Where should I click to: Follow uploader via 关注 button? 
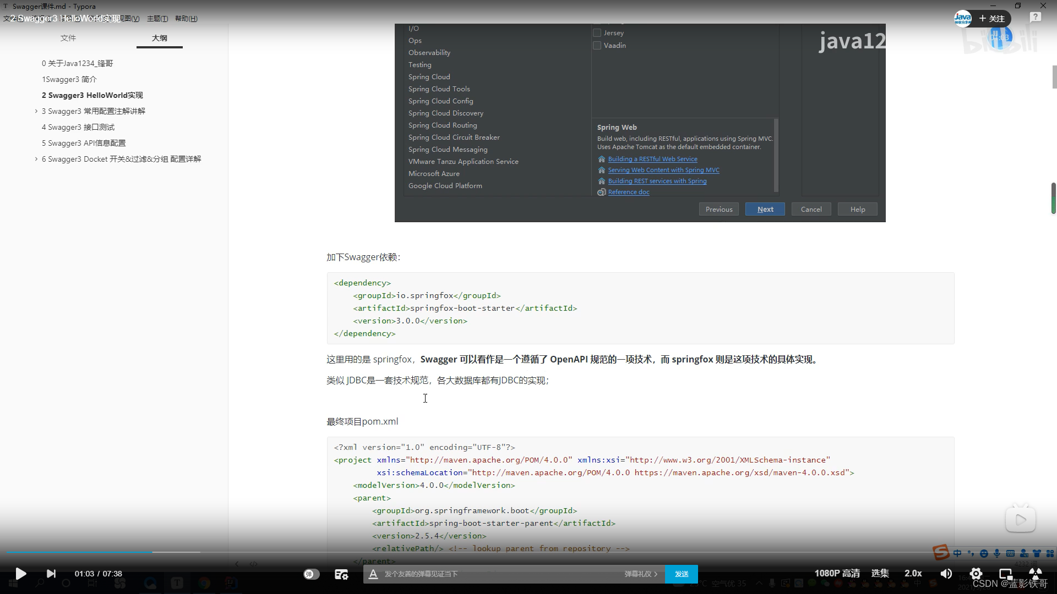point(992,19)
